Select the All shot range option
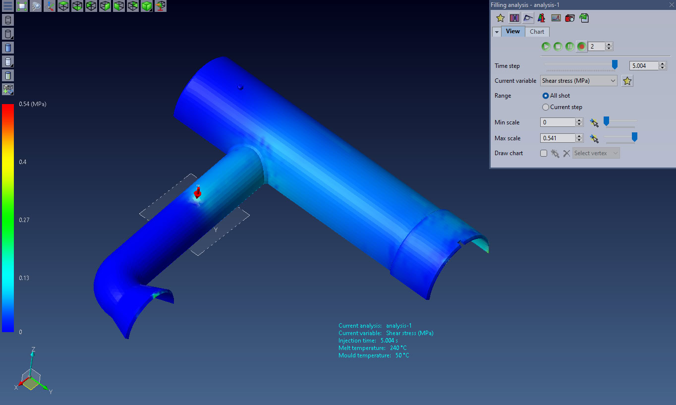Viewport: 676px width, 405px height. (546, 96)
